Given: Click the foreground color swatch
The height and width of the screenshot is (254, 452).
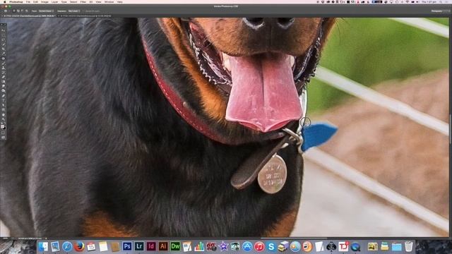Looking at the screenshot, I should point(2,126).
